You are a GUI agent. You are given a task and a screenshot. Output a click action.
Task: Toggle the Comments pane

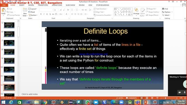131,98
